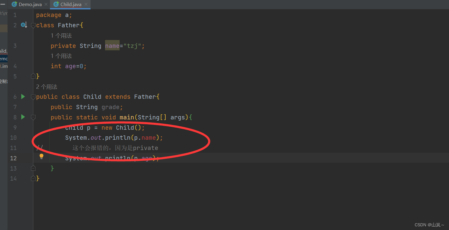449x230 pixels.
Task: Click fold end marker at line 5
Action: tap(33, 76)
